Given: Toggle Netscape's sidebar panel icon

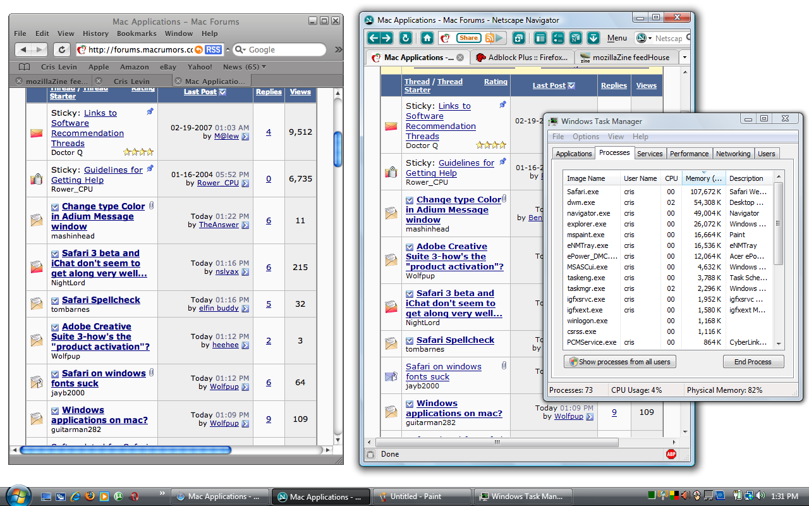Looking at the screenshot, I should pyautogui.click(x=540, y=38).
